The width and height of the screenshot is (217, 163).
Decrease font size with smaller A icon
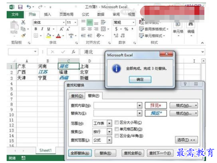point(68,29)
